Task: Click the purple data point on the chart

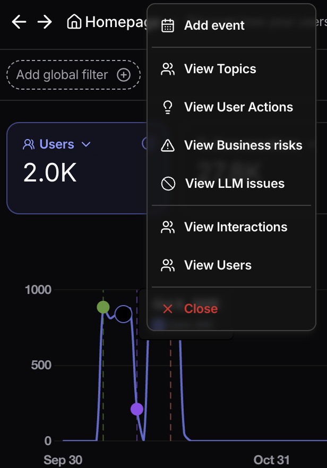Action: 137,409
